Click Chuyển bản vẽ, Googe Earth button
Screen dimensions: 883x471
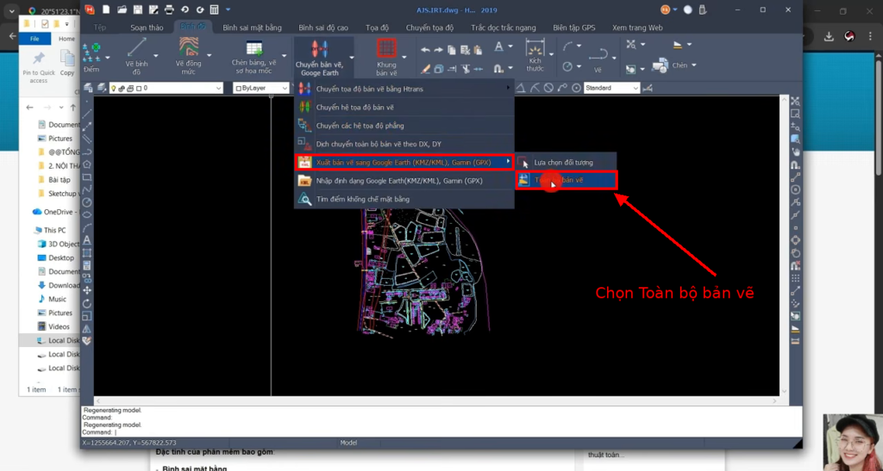point(319,58)
